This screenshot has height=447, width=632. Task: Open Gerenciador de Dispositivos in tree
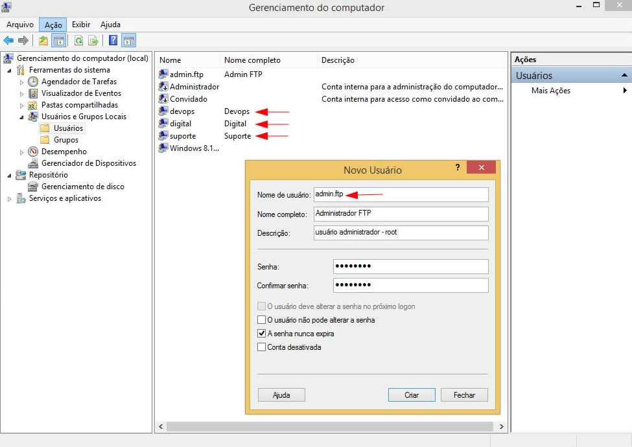coord(88,163)
